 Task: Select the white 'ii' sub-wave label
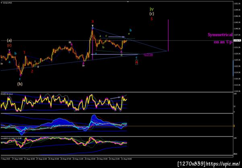click(x=38, y=67)
